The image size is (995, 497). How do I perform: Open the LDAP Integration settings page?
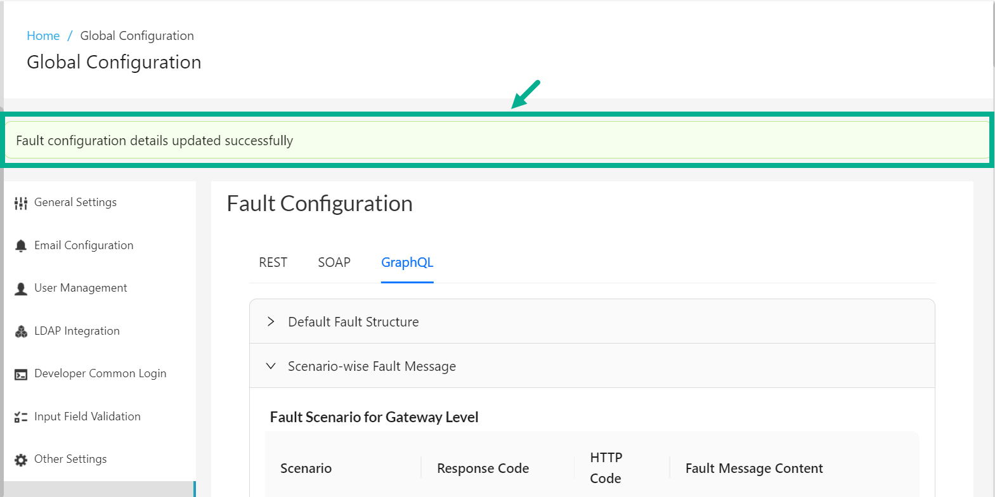pos(77,330)
